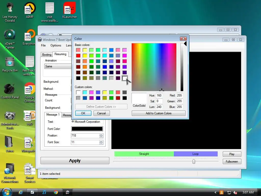Click the Position stepper arrows

(101, 136)
